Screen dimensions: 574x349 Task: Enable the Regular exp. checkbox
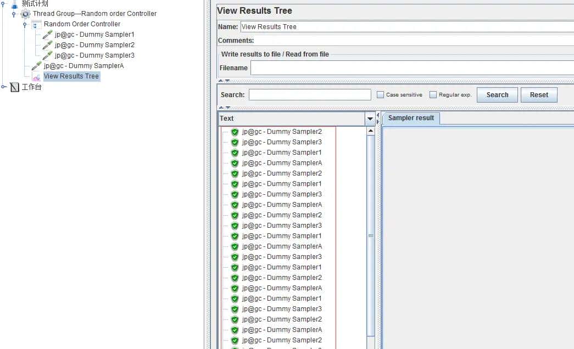pyautogui.click(x=433, y=95)
